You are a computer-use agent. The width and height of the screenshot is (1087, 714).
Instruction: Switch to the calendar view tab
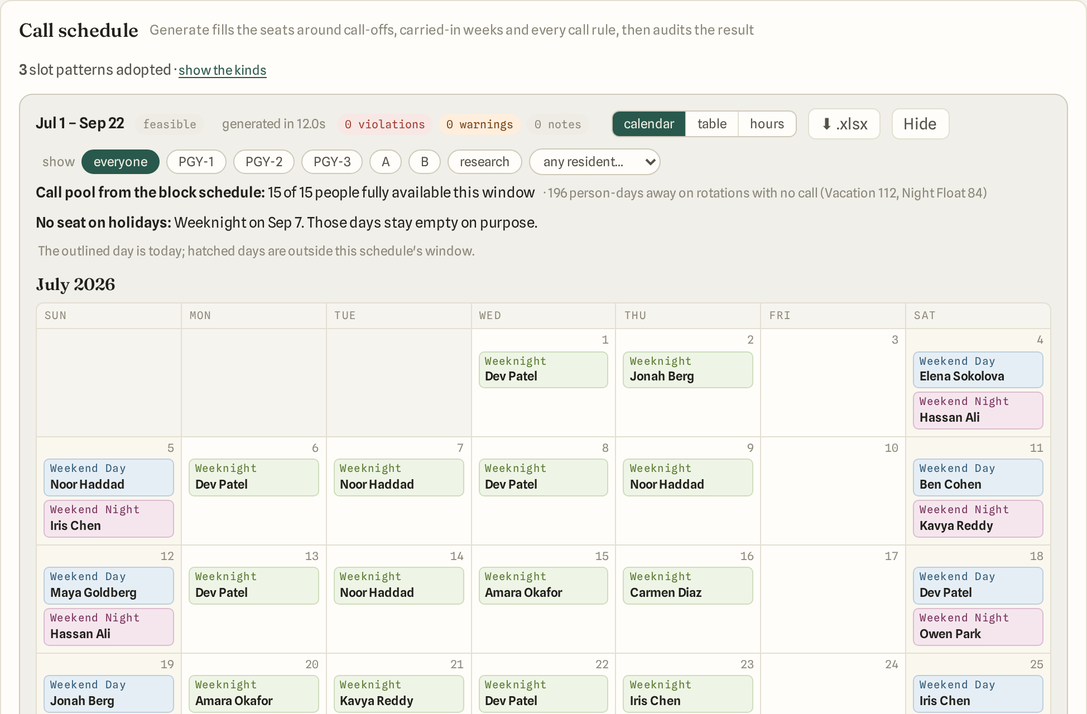tap(649, 124)
